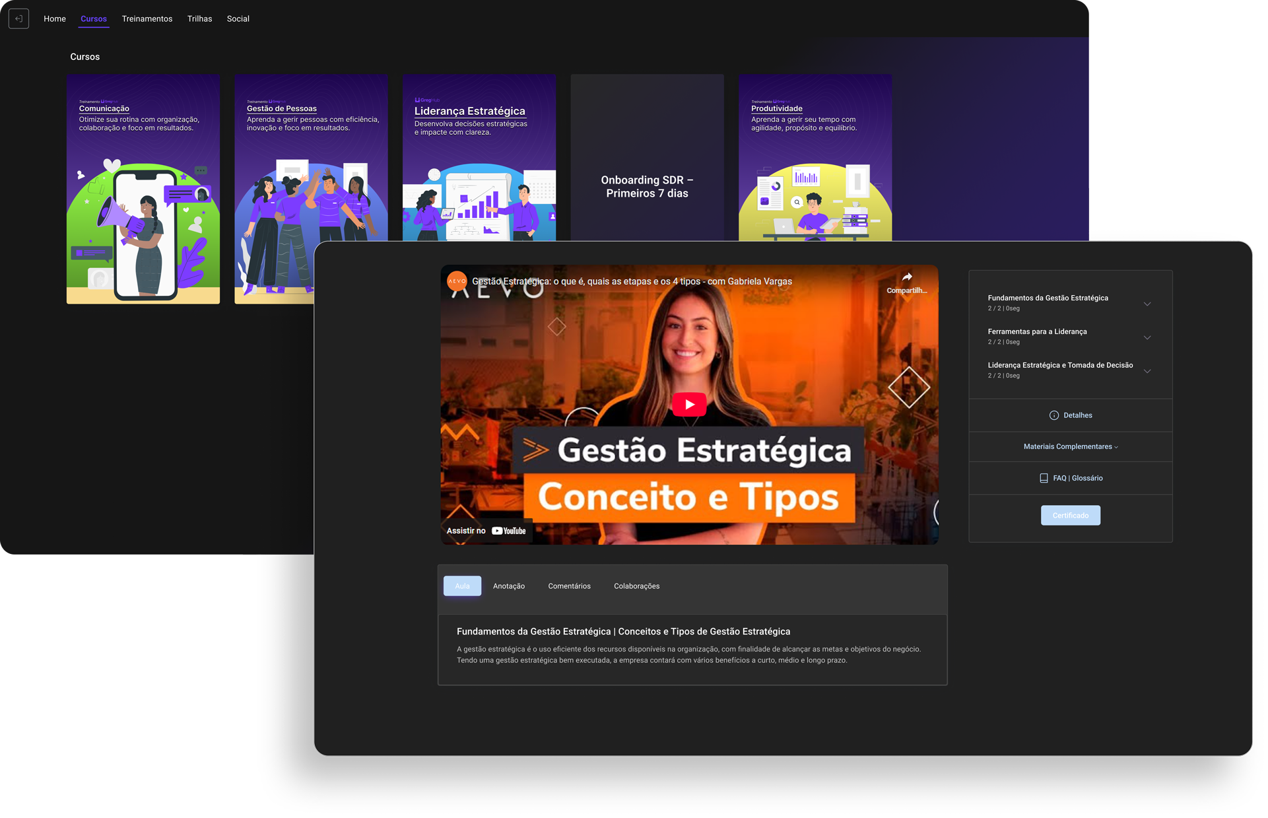The height and width of the screenshot is (818, 1268).
Task: Open Trilhas from the navigation bar
Action: pyautogui.click(x=199, y=19)
